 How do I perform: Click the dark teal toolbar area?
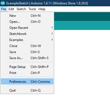click(x=82, y=16)
